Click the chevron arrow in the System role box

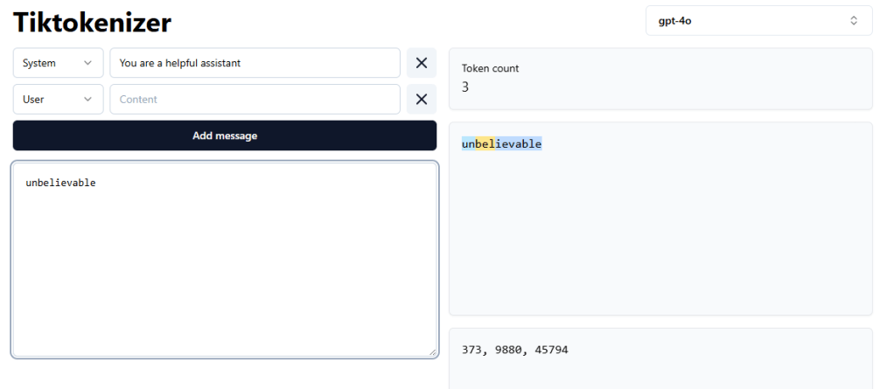(87, 63)
